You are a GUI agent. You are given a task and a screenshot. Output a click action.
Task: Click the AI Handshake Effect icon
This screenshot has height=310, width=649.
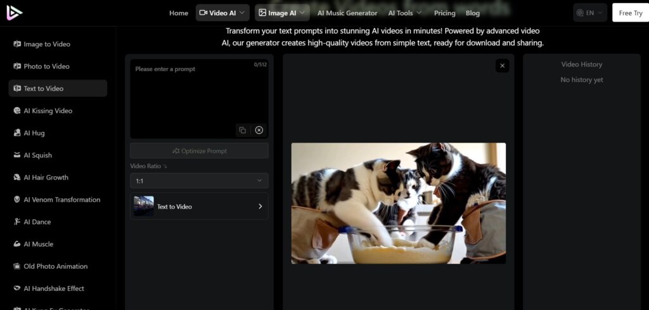tap(17, 288)
